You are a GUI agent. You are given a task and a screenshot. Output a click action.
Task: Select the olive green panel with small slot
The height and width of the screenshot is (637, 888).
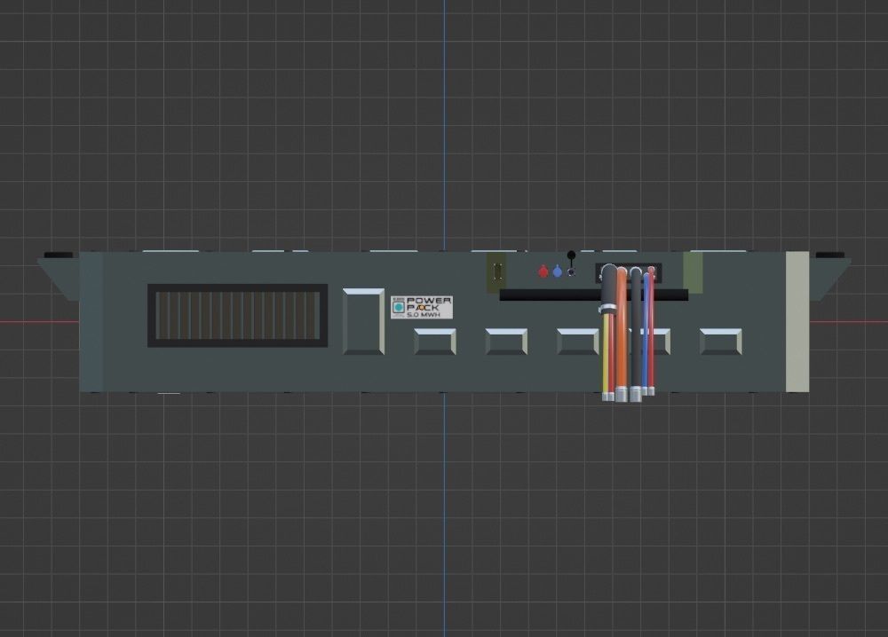[496, 272]
